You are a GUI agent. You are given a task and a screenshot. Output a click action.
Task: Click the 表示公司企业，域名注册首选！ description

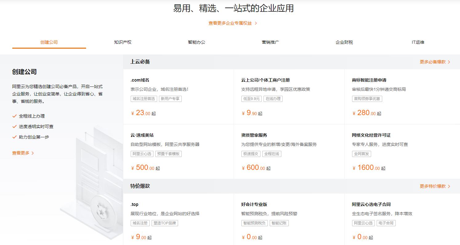tap(159, 89)
